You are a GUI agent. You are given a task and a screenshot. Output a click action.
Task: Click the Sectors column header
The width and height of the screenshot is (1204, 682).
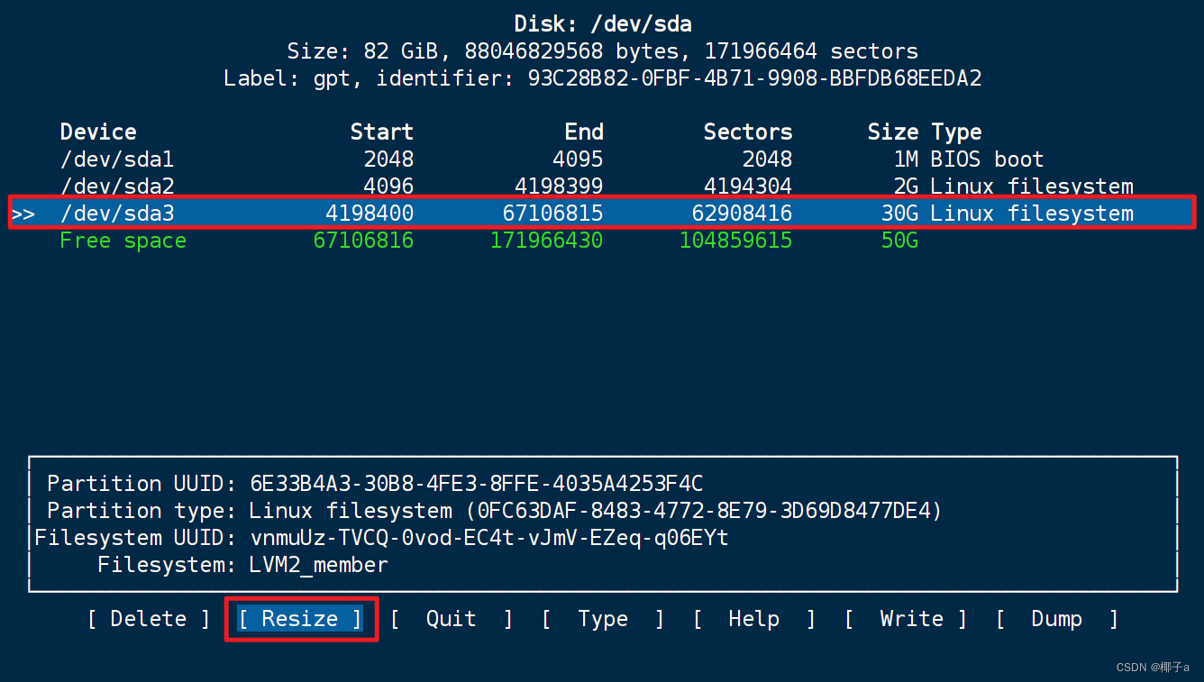pos(748,132)
